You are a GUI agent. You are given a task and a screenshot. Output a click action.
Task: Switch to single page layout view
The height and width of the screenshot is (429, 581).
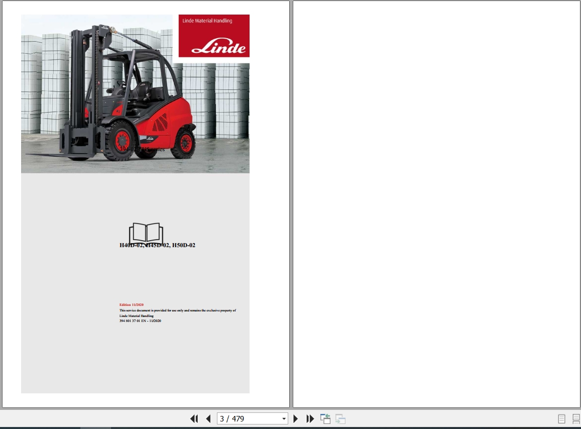pyautogui.click(x=562, y=419)
